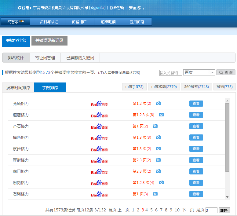
Task: View snapshot camera icon for 横沥格力
Action: tap(158, 137)
